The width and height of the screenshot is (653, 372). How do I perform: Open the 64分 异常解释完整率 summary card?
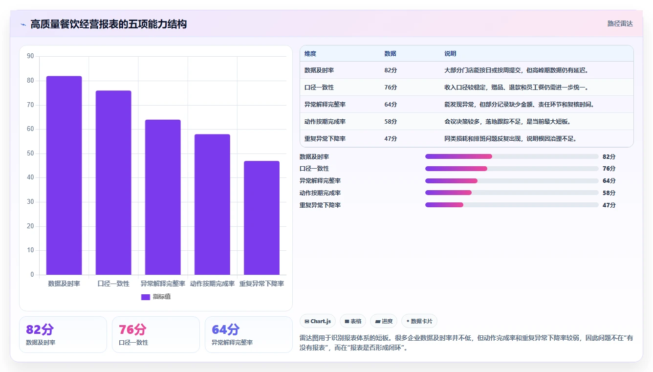249,334
